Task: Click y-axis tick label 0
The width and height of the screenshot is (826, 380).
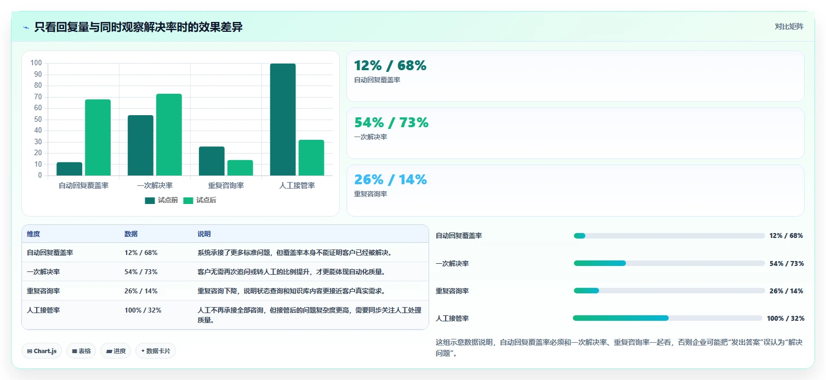Action: tap(39, 175)
